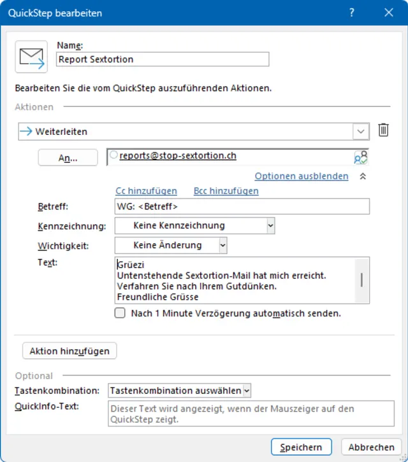Click Aktion hinzufügen button

pyautogui.click(x=69, y=351)
